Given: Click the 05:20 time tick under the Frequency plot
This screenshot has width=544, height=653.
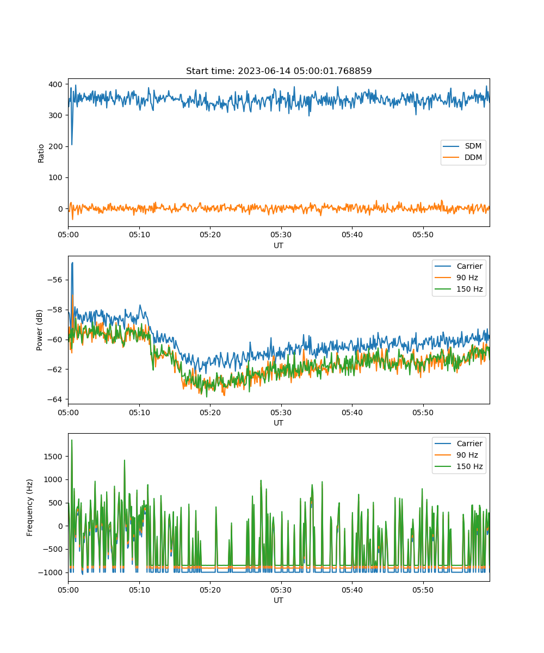Looking at the screenshot, I should [x=210, y=590].
